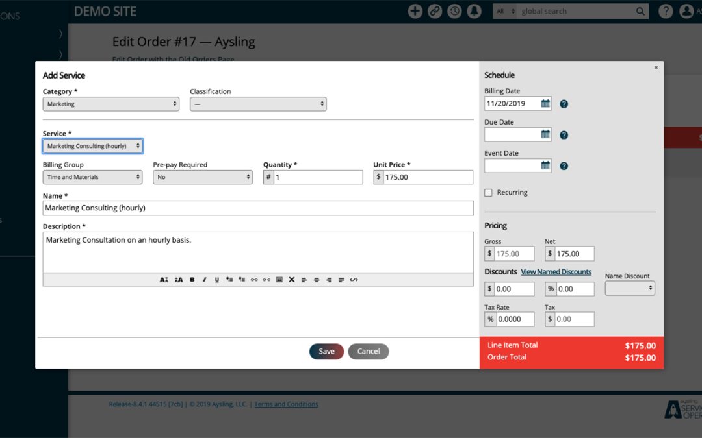The image size is (702, 438).
Task: Click the second text-size icon (small A before large A)
Action: click(179, 280)
